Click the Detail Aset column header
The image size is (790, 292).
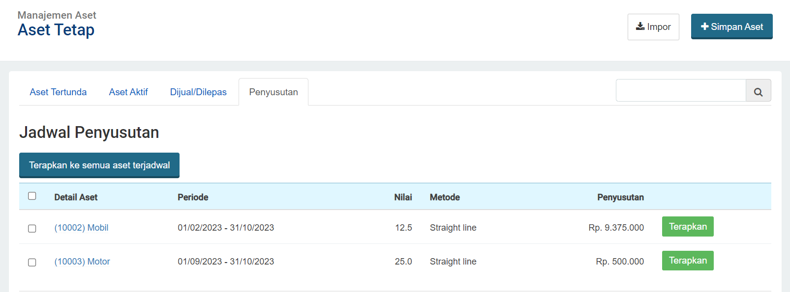tap(76, 197)
